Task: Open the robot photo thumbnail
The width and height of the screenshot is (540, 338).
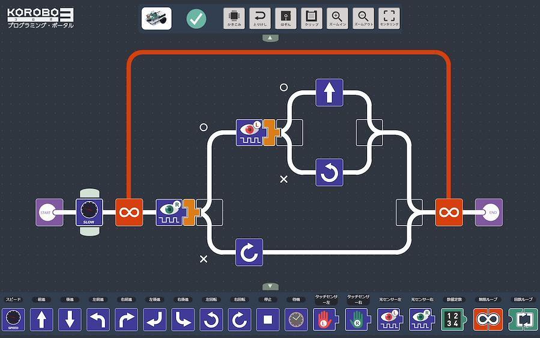Action: (157, 19)
